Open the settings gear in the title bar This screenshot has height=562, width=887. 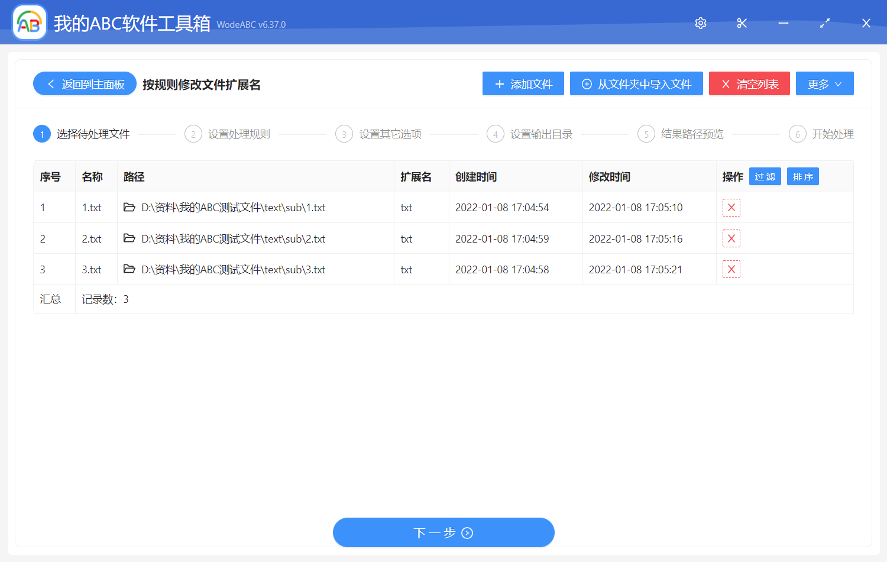pyautogui.click(x=700, y=23)
